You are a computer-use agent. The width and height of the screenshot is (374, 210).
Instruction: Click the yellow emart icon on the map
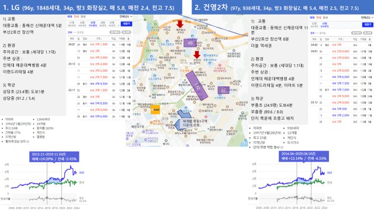click(155, 110)
